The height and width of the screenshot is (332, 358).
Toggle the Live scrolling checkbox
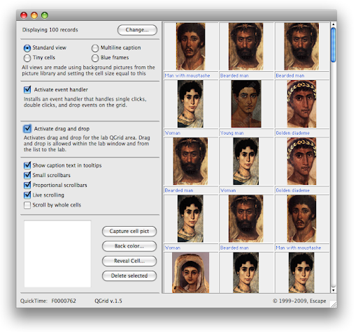pyautogui.click(x=27, y=195)
